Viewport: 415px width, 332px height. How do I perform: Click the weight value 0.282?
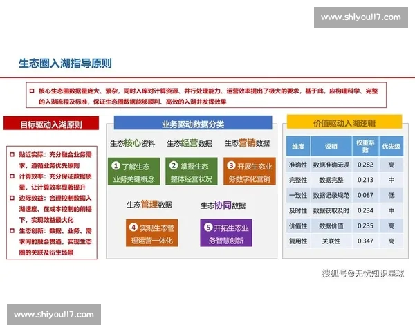pyautogui.click(x=365, y=165)
